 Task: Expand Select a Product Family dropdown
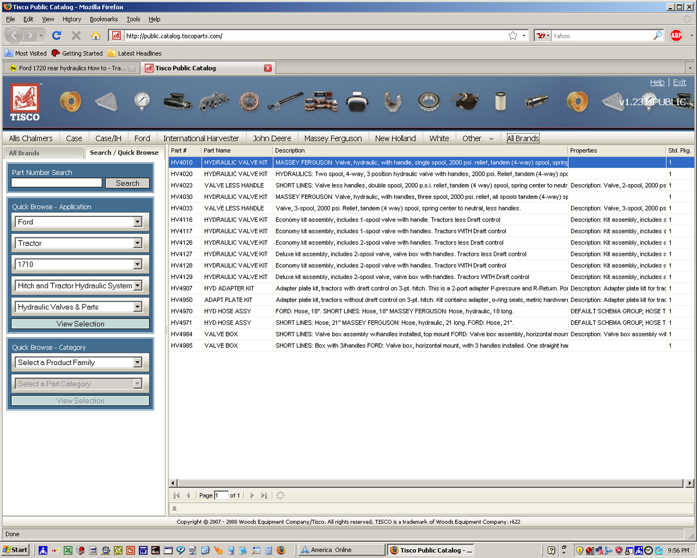tap(138, 363)
